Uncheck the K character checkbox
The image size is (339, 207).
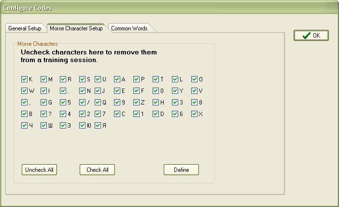coord(25,79)
